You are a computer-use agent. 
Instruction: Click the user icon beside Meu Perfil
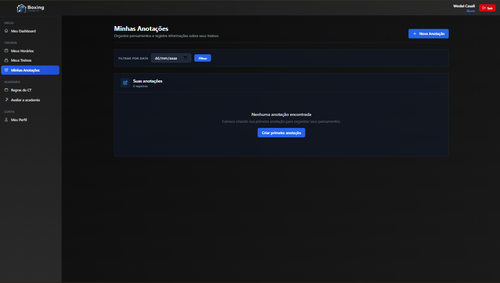coord(6,120)
